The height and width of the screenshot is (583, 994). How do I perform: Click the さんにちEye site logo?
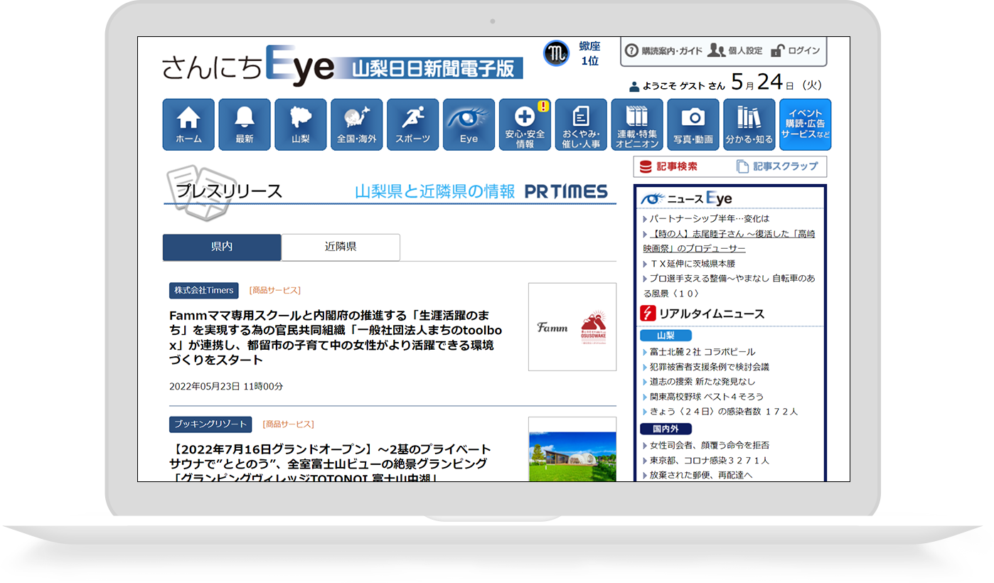tap(342, 65)
